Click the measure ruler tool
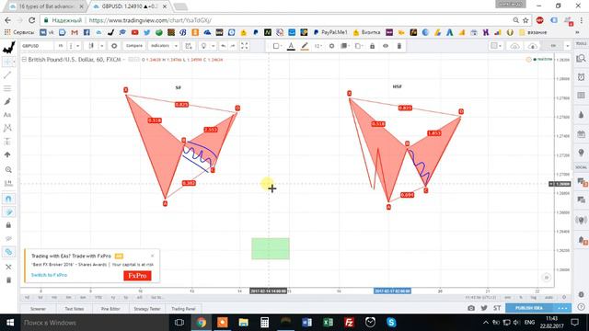The image size is (589, 331). tap(8, 183)
